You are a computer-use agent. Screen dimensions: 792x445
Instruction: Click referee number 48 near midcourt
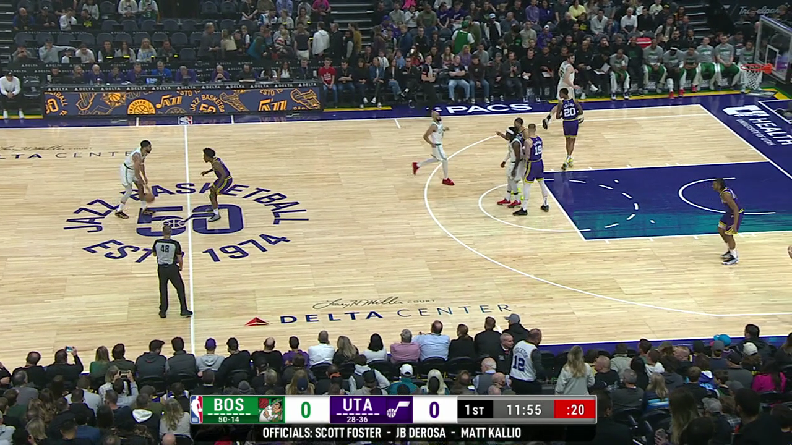(169, 271)
